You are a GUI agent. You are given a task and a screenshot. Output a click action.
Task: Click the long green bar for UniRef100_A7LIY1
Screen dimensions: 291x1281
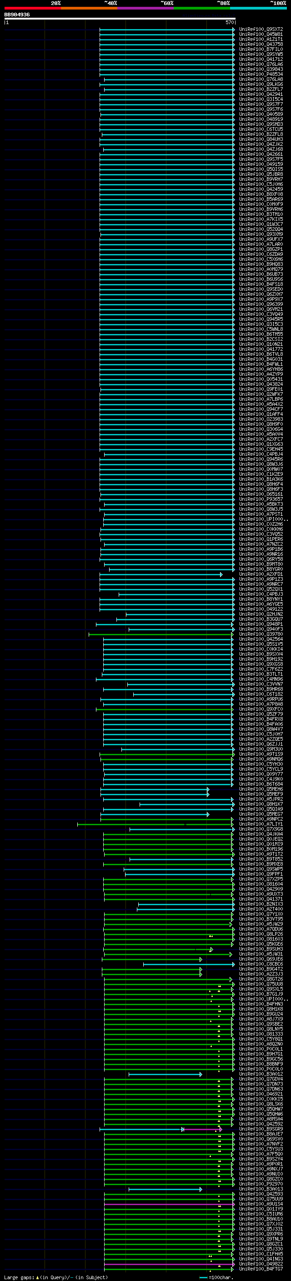click(x=155, y=824)
